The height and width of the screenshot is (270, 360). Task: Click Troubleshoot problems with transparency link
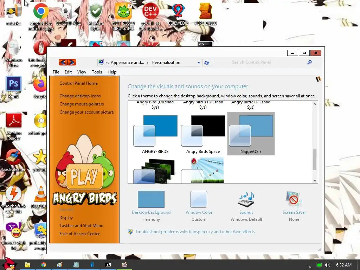(x=195, y=232)
